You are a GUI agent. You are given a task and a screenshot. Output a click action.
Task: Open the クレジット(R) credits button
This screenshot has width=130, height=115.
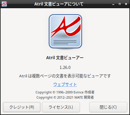[x=22, y=107]
